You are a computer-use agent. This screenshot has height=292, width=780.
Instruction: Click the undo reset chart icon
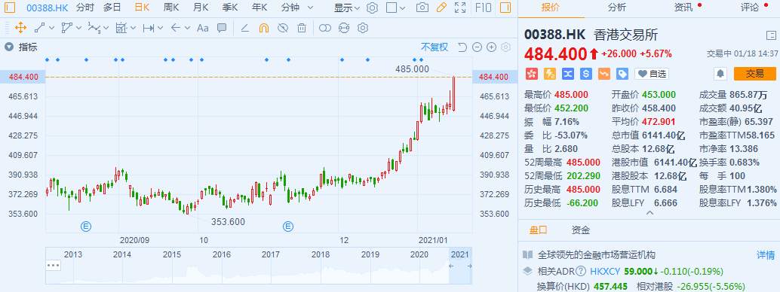pyautogui.click(x=462, y=47)
